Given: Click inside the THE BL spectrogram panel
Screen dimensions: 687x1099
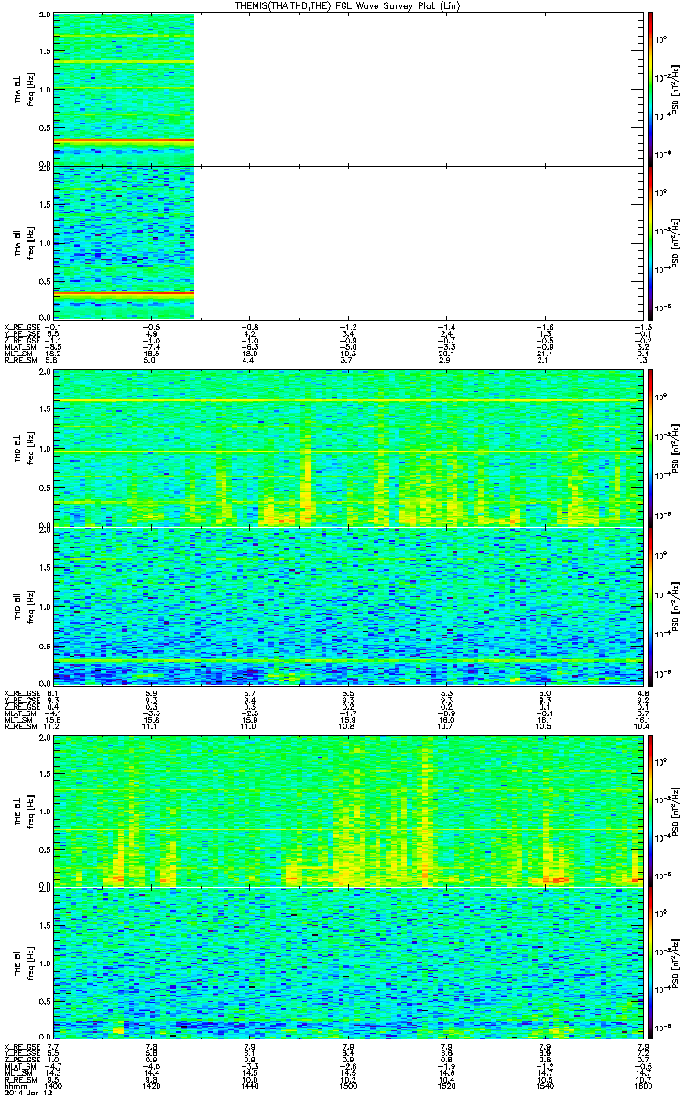Looking at the screenshot, I should pyautogui.click(x=347, y=811).
